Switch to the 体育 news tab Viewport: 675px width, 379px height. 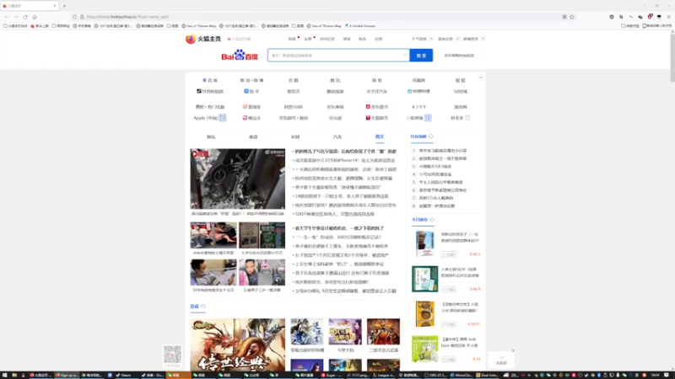coord(253,137)
